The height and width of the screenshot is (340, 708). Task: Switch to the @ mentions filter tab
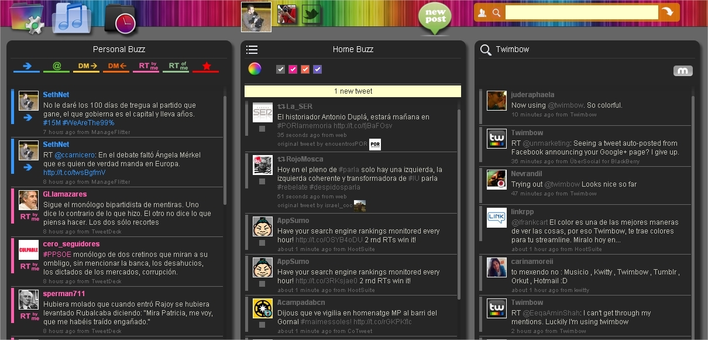pos(56,66)
